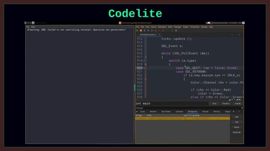Click the green Start/Continue debugger icon

tap(137, 31)
